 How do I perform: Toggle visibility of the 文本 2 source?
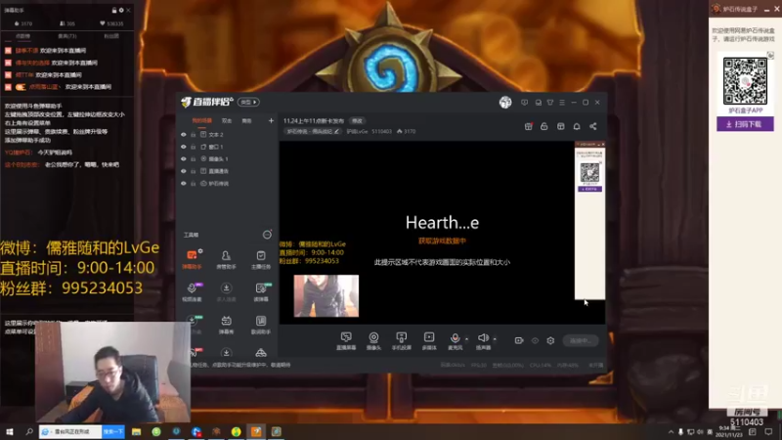184,135
